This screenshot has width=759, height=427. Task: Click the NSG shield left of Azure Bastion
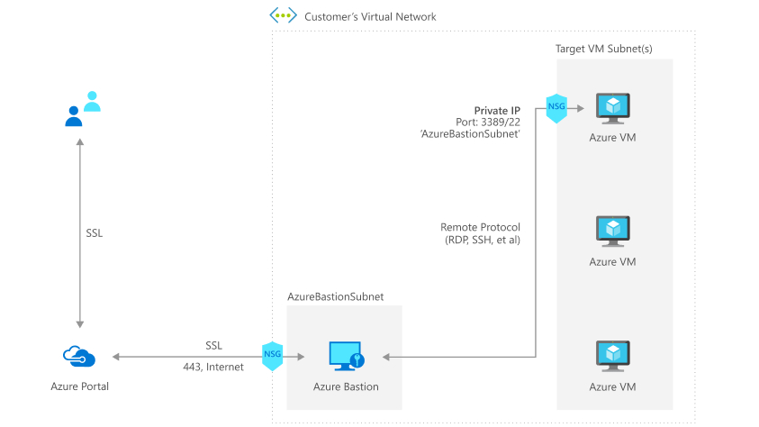(273, 356)
